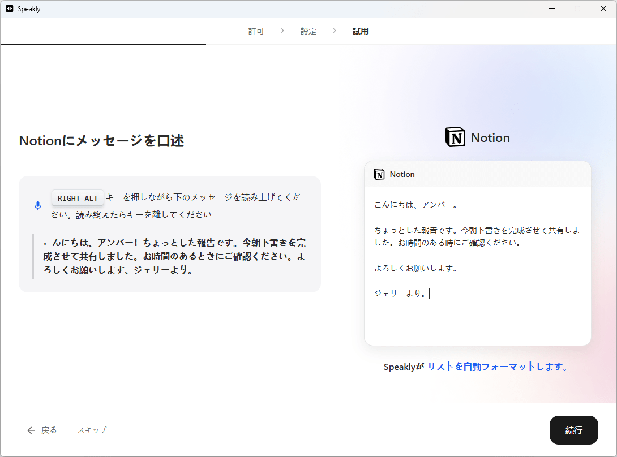617x457 pixels.
Task: Click inside the Notion message text area
Action: tap(477, 266)
